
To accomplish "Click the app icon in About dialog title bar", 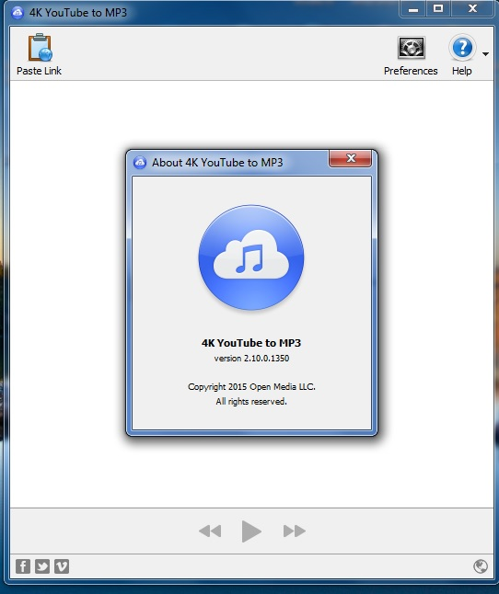I will tap(140, 163).
